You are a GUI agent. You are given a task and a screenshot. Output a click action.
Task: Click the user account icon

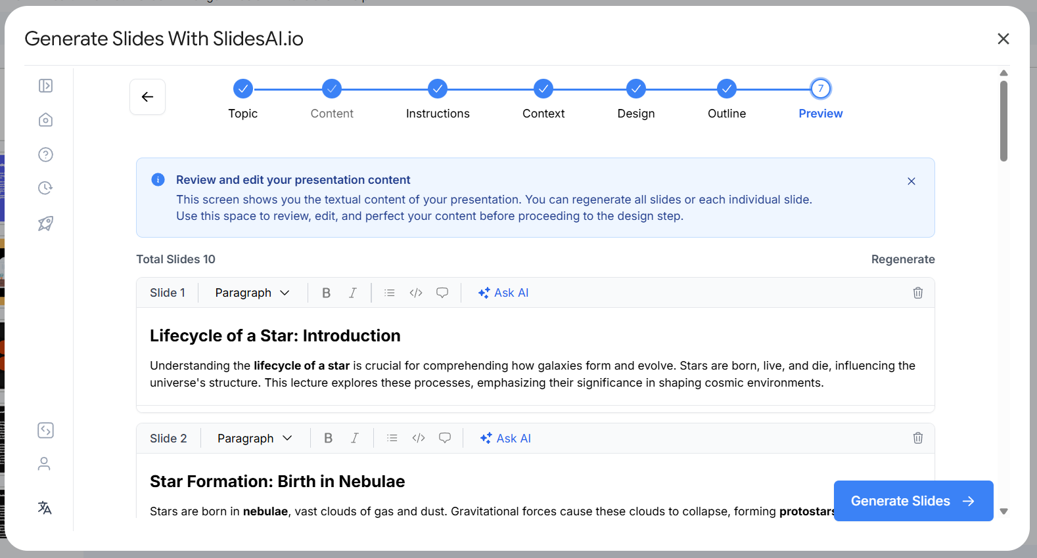[x=44, y=464]
